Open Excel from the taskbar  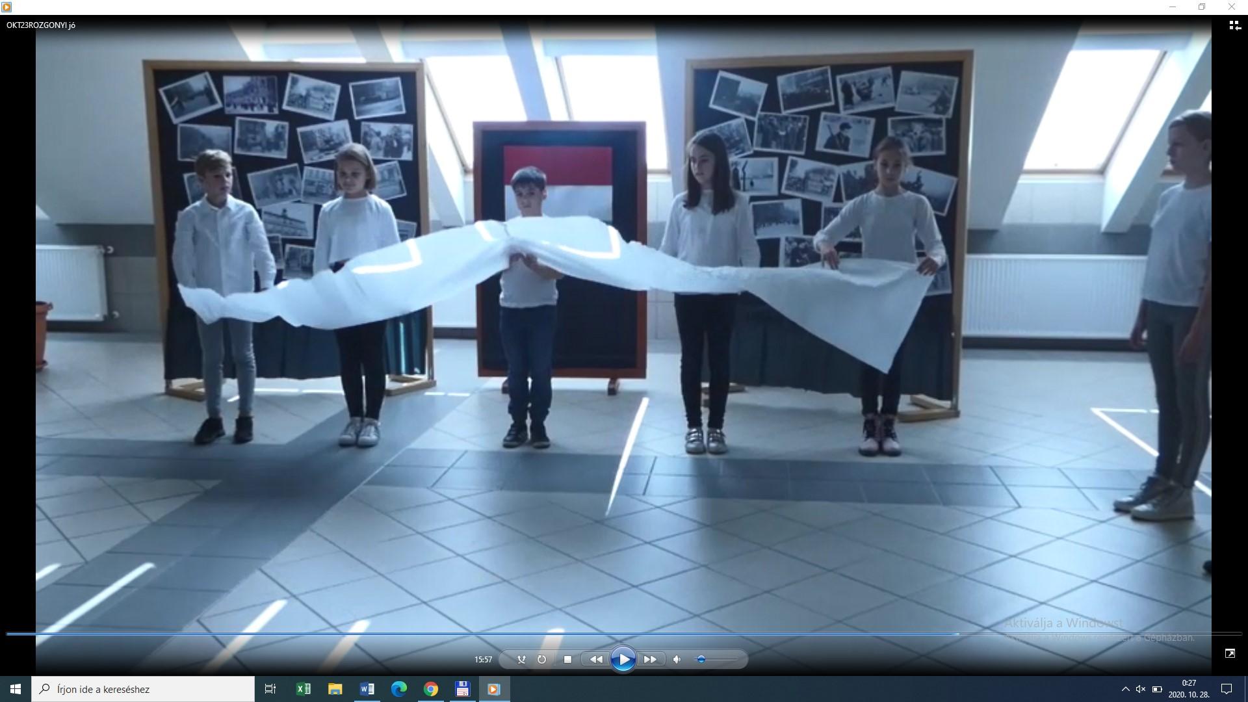click(303, 689)
